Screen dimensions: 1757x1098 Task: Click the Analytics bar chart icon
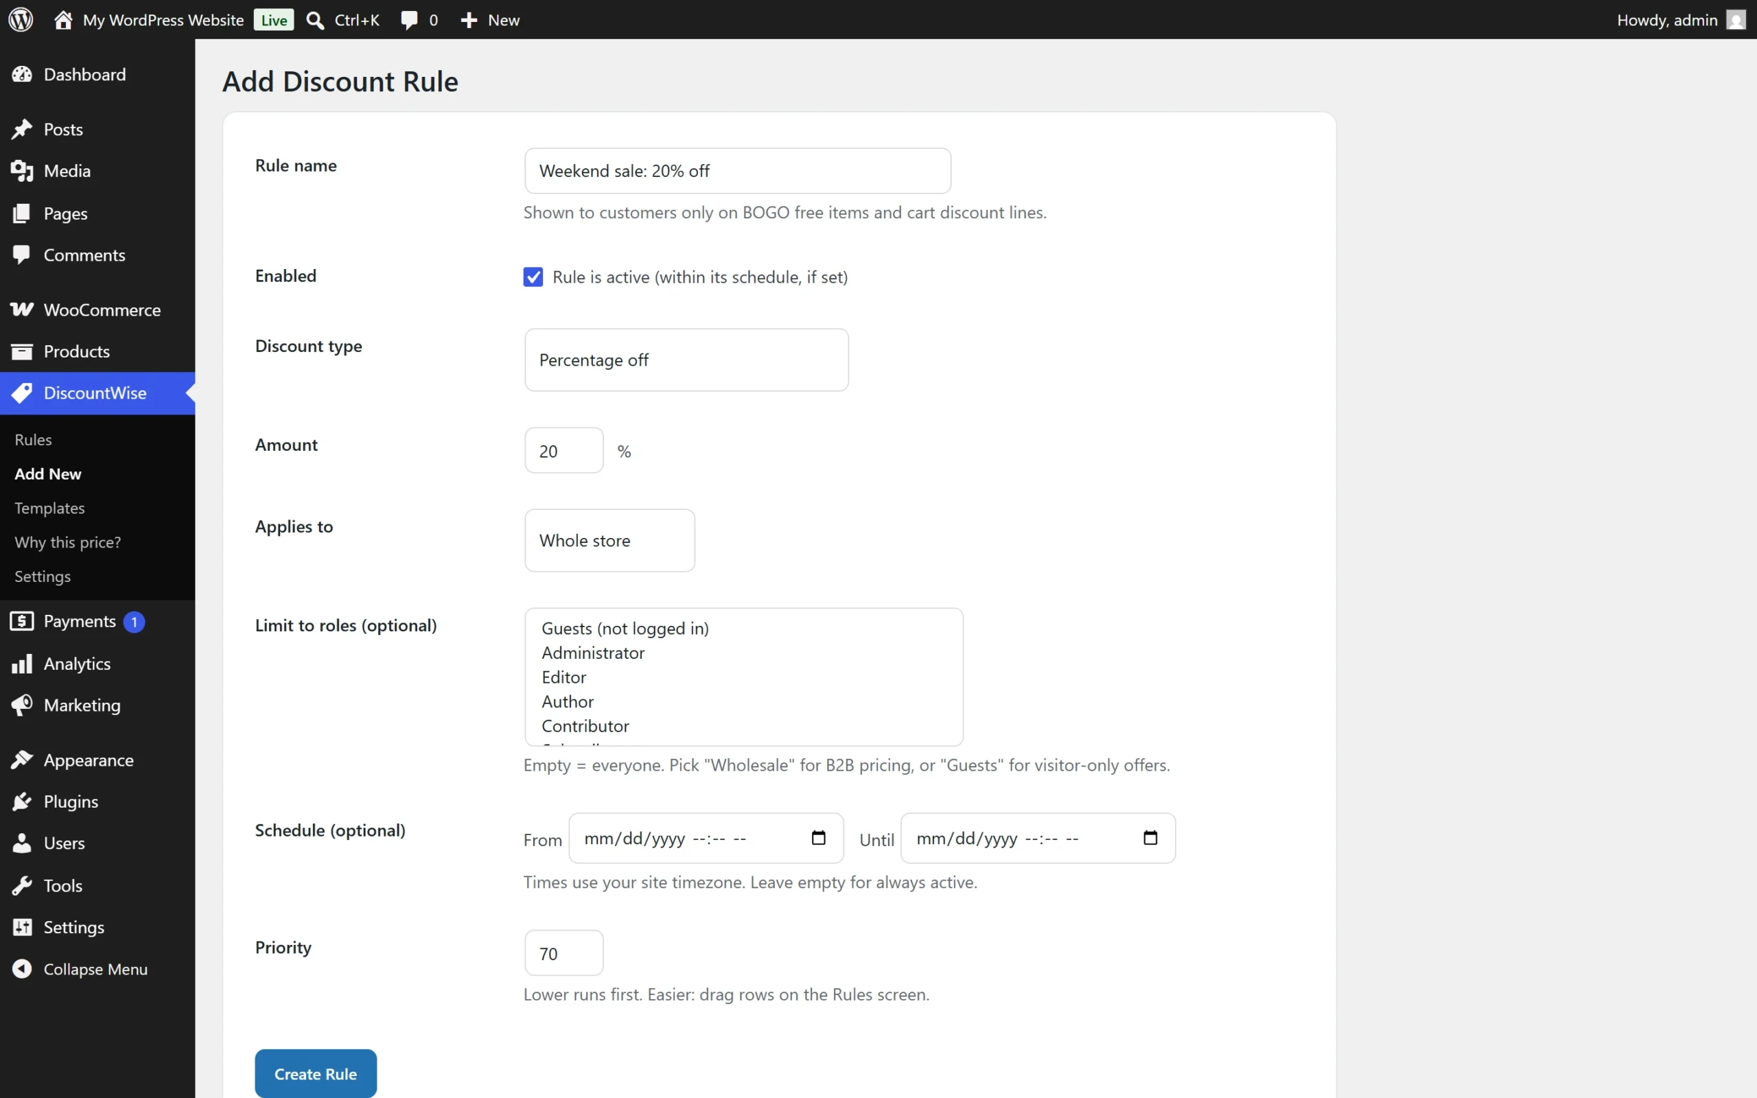[x=22, y=664]
